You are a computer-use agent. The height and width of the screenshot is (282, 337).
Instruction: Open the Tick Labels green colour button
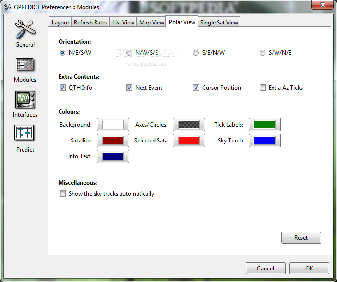point(265,125)
